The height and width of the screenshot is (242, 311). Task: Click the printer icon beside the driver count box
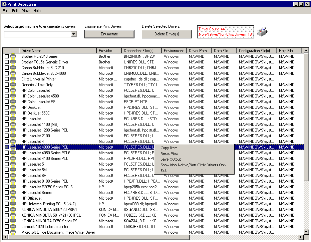point(262,31)
